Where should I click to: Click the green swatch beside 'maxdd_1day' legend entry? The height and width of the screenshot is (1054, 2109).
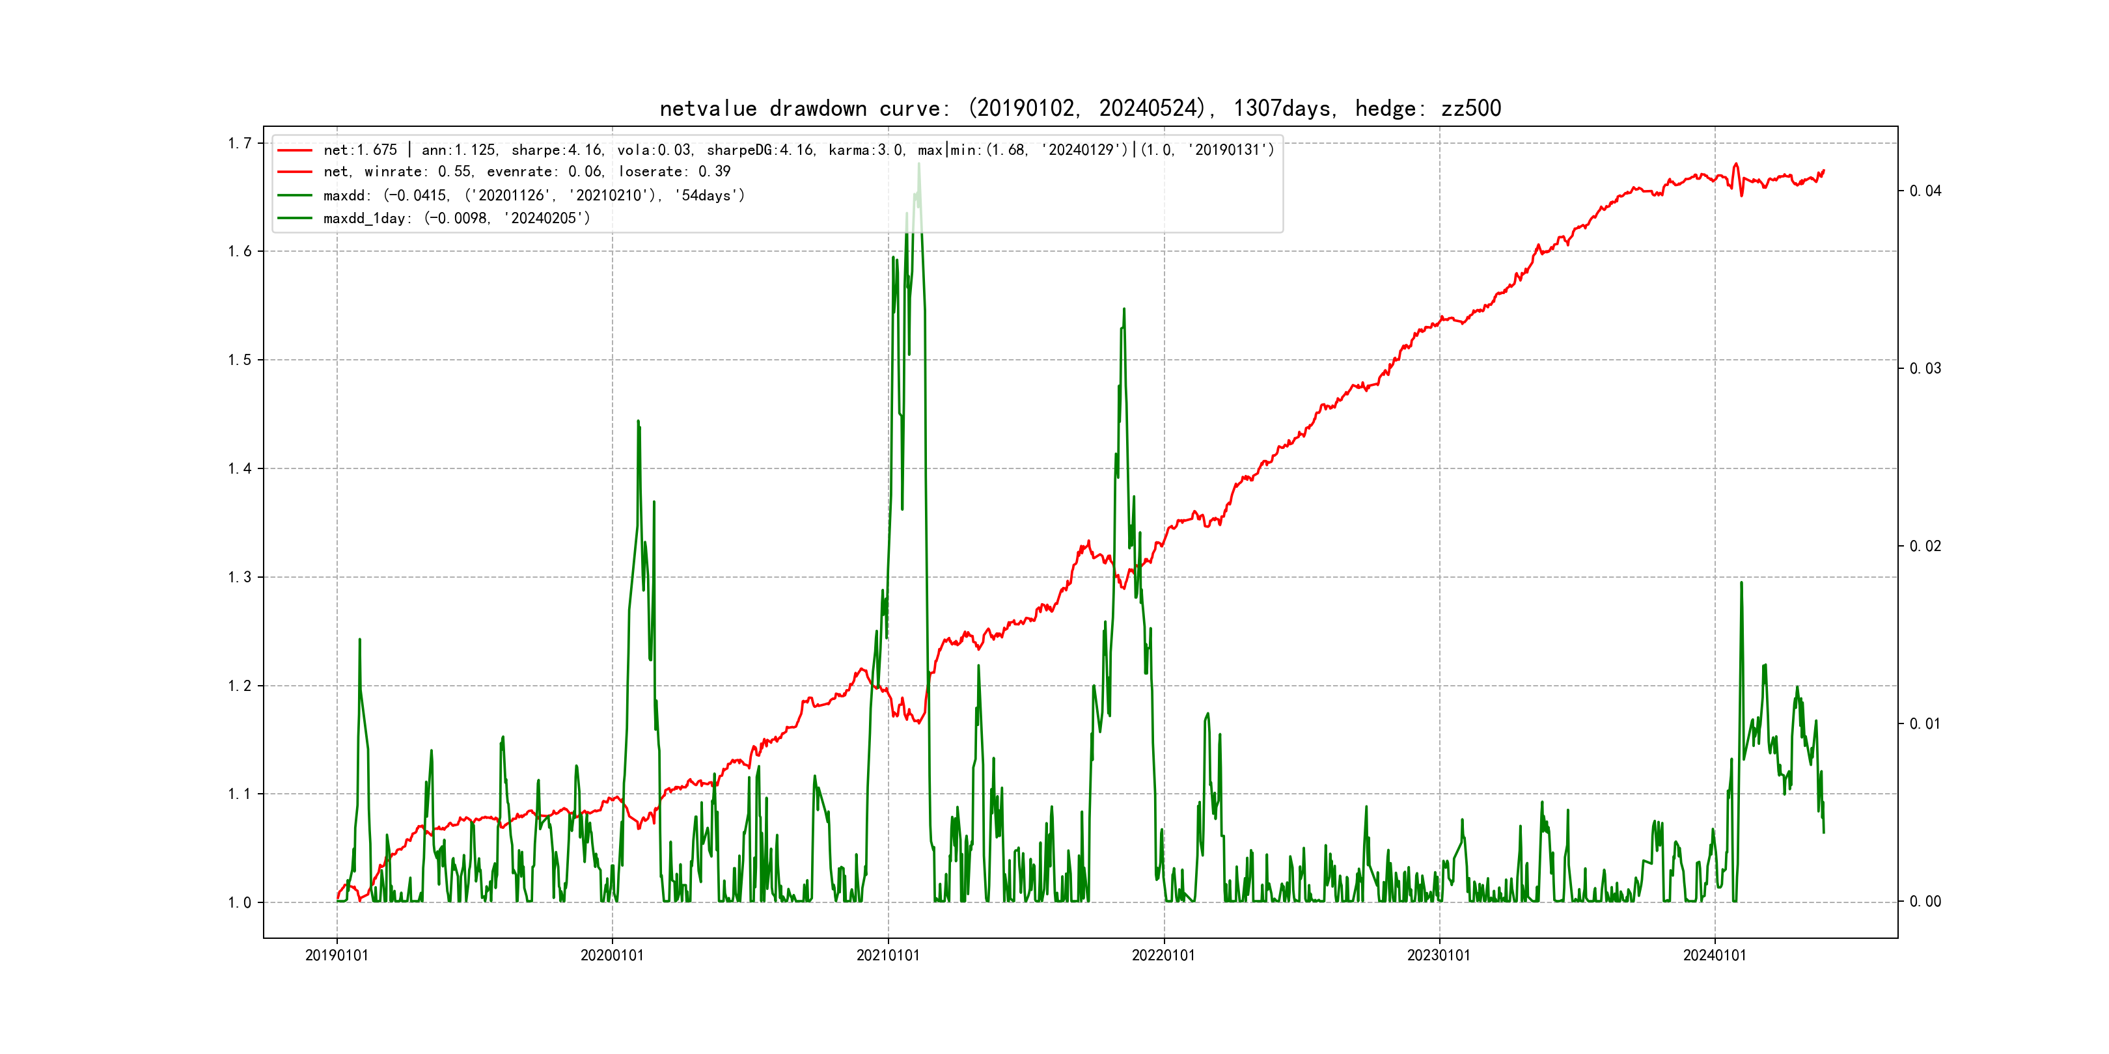tap(295, 219)
